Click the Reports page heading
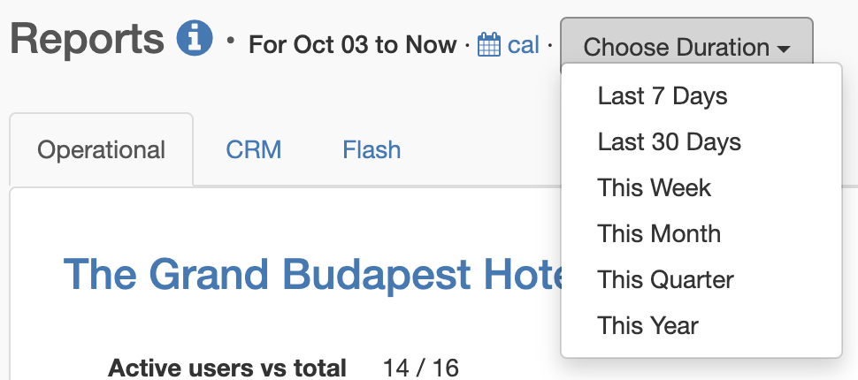 [87, 39]
